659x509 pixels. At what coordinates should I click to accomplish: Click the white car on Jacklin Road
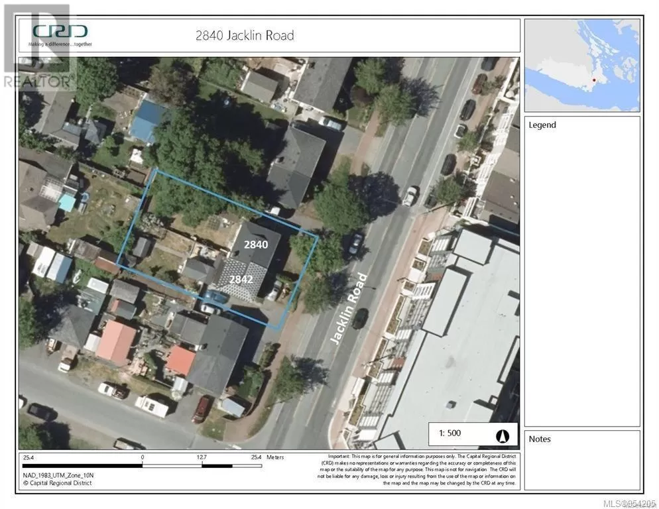click(x=411, y=196)
